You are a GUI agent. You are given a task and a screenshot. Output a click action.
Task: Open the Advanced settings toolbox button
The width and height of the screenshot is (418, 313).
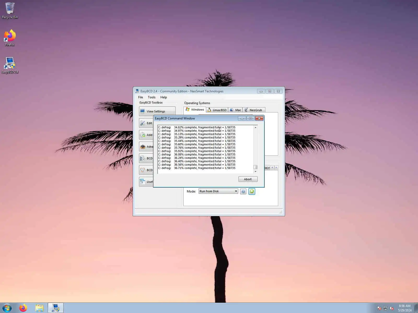[146, 147]
